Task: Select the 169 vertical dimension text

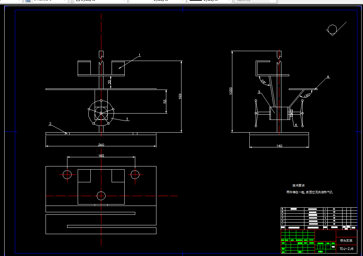Action: pos(180,96)
